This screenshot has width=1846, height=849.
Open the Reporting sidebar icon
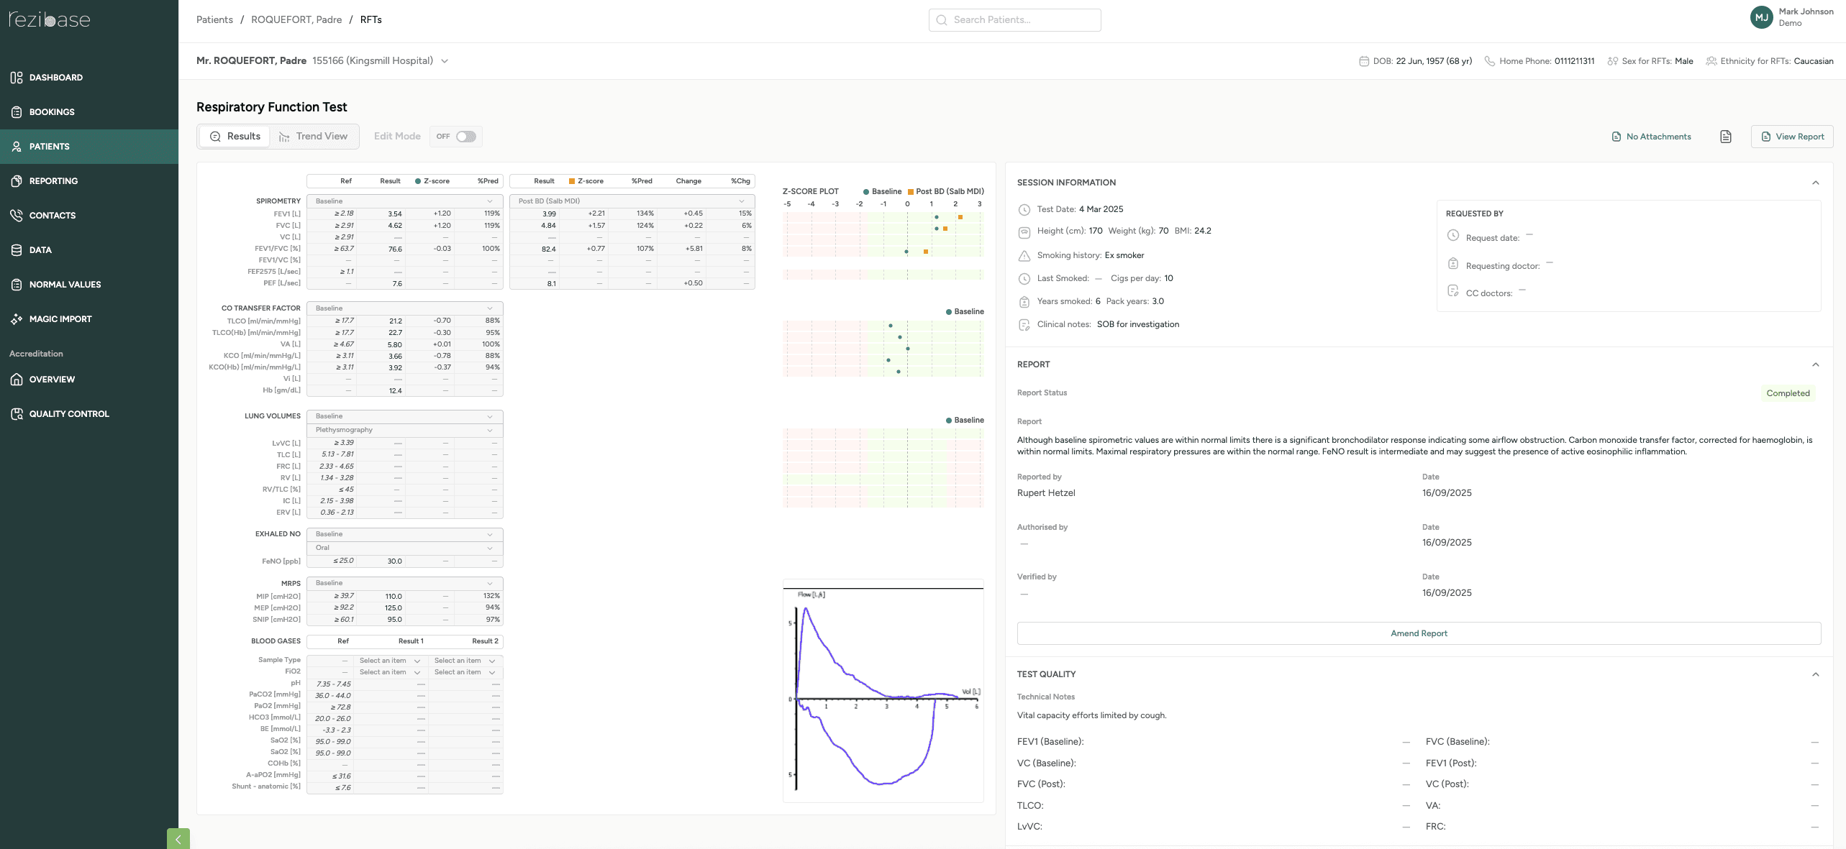(17, 181)
